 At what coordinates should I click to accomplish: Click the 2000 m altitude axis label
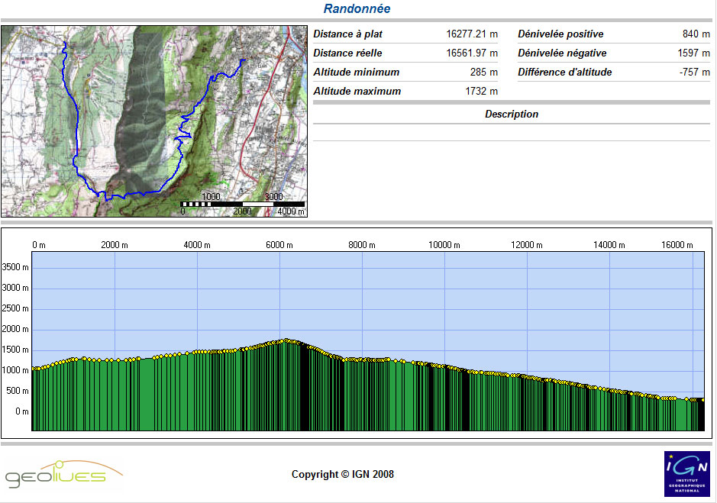(15, 329)
